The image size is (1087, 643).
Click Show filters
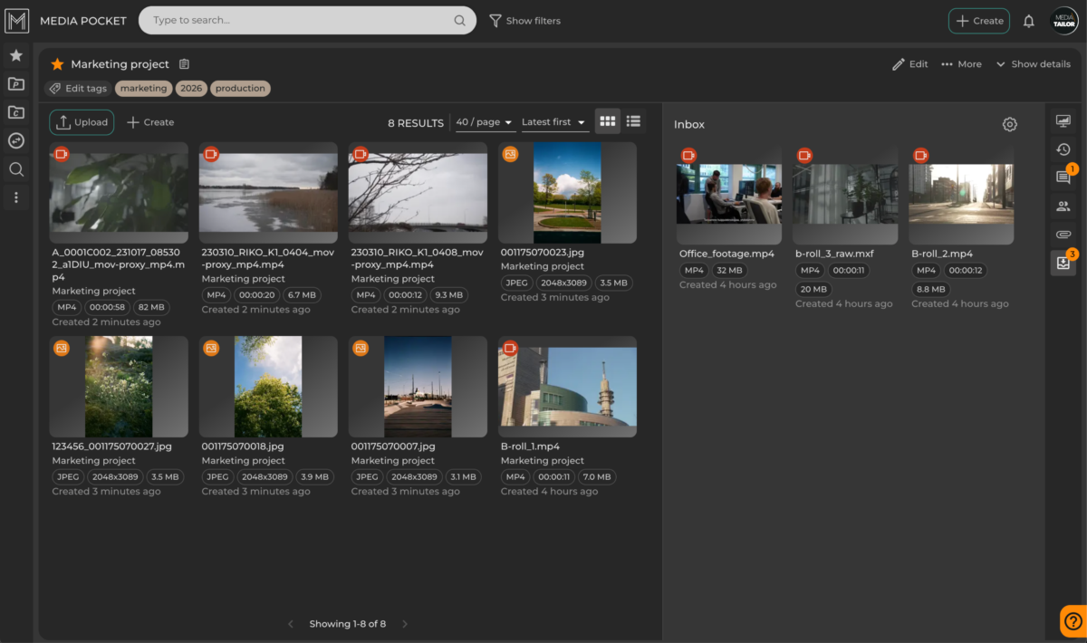coord(524,21)
